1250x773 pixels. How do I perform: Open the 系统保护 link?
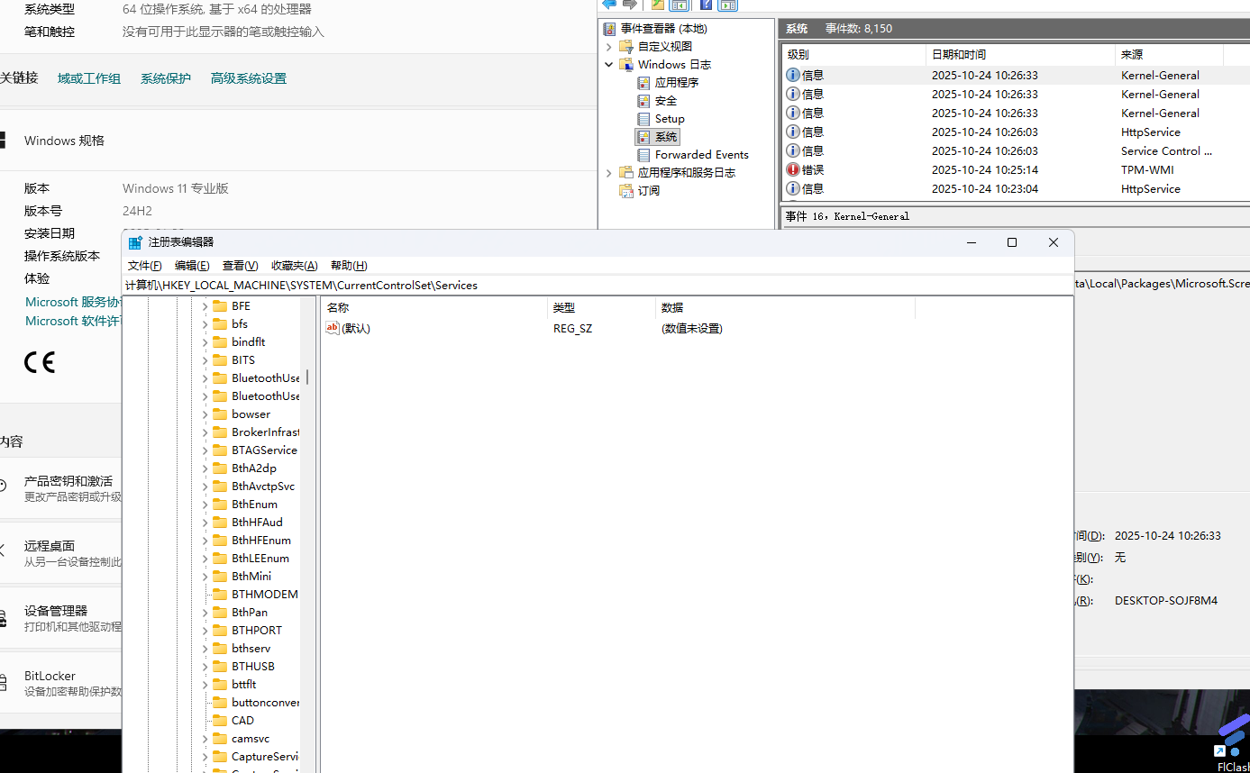[166, 78]
